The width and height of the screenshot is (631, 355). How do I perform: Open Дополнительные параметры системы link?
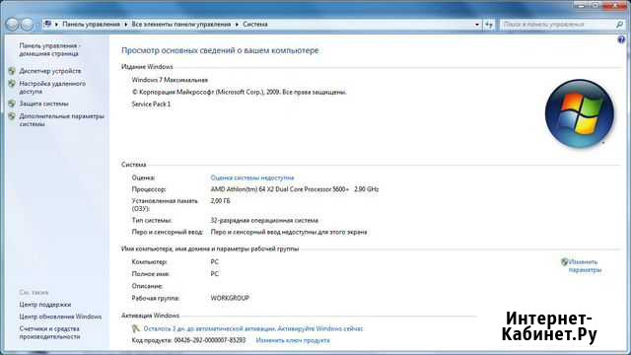61,120
